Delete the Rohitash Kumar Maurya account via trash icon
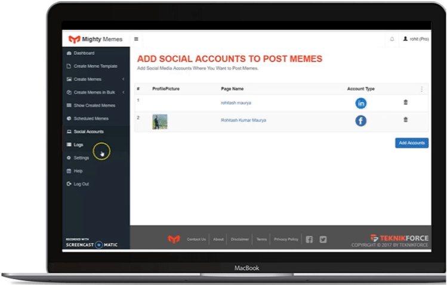The width and height of the screenshot is (447, 285). tap(406, 120)
